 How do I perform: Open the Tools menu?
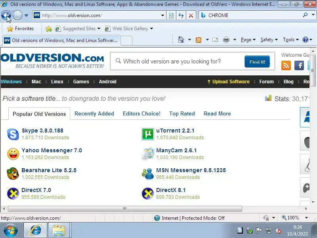(x=291, y=40)
